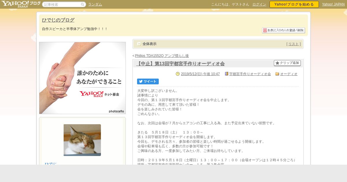347x182 pixels.
Task: Go to Philips TDA1552Q アンプ慣らし後 post
Action: [x=162, y=56]
